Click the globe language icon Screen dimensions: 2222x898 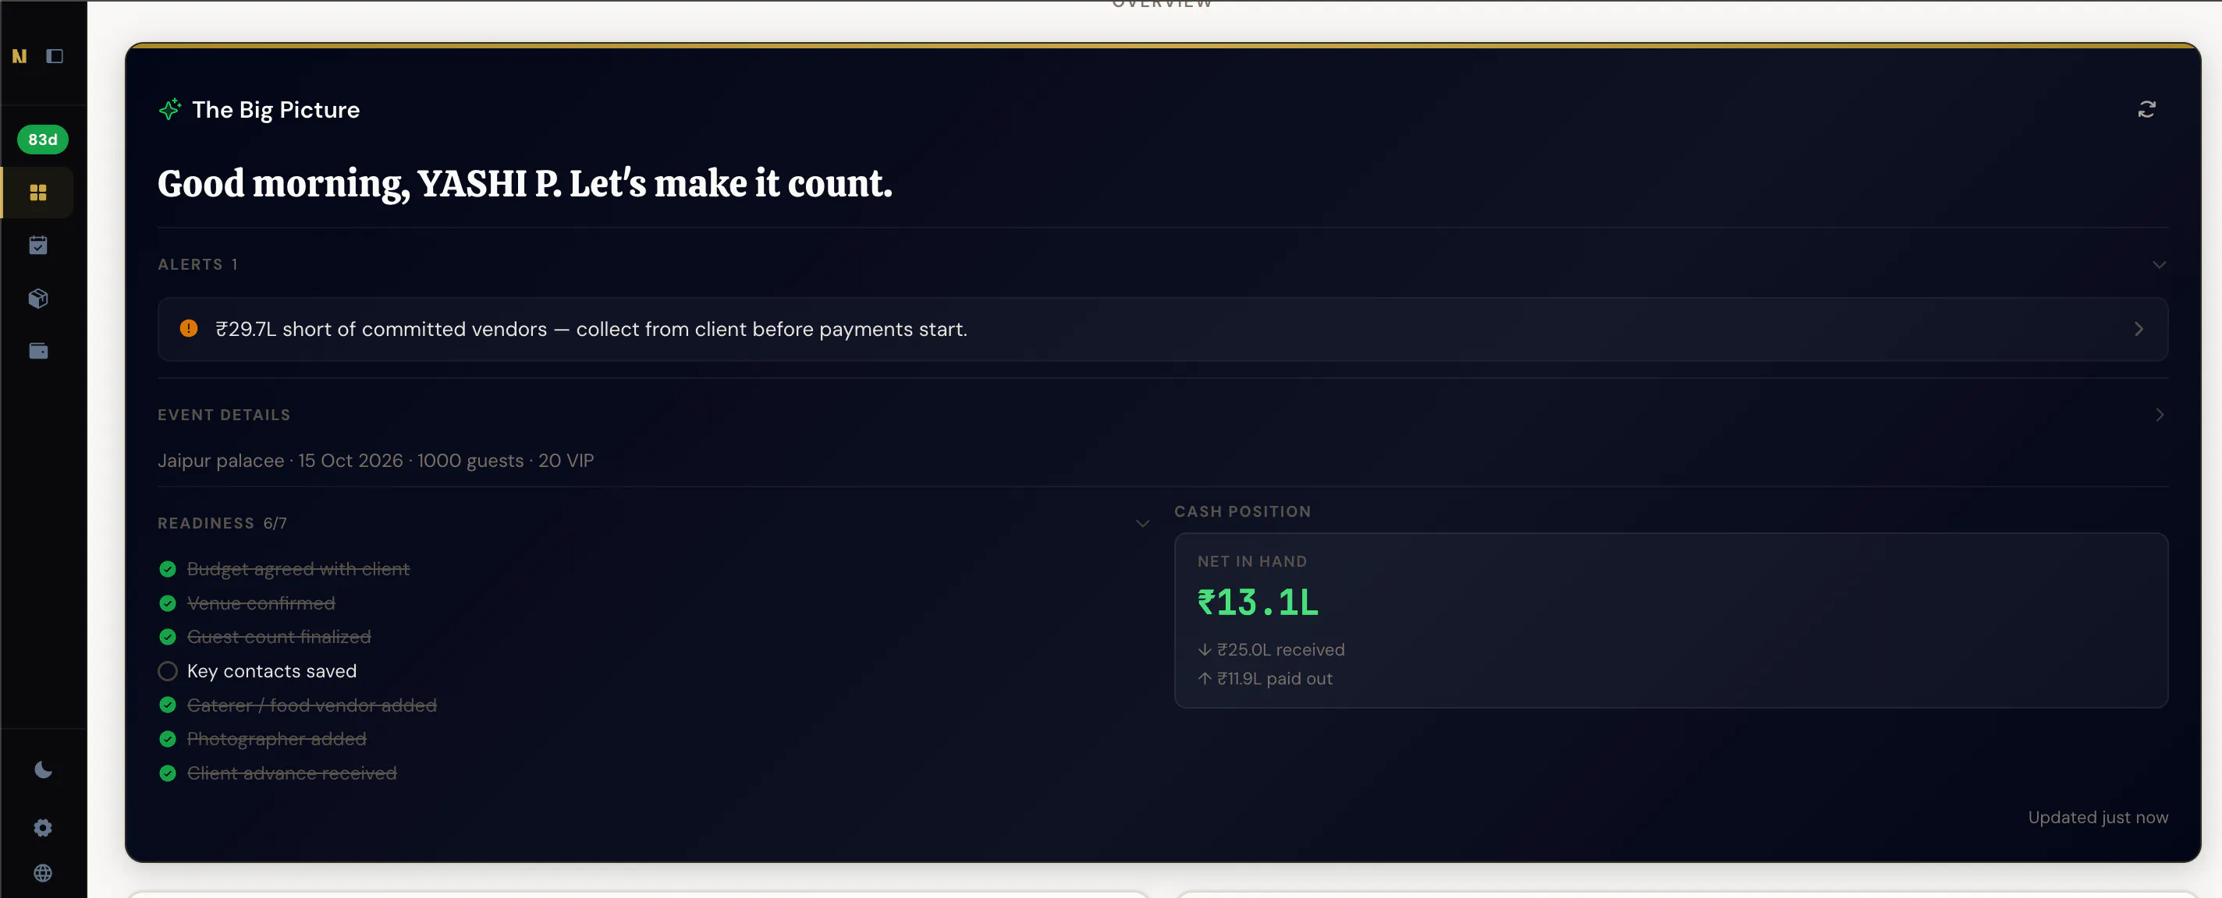pyautogui.click(x=42, y=873)
